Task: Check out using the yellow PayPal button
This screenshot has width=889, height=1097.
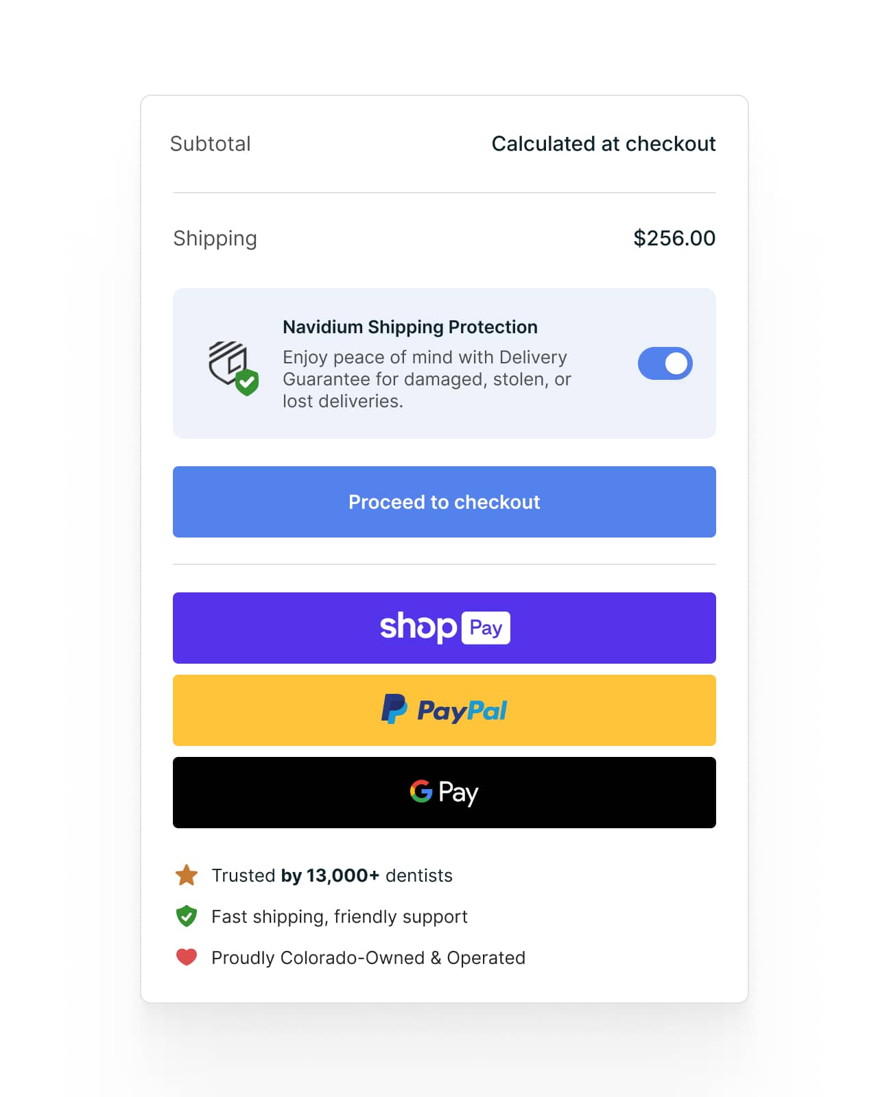Action: coord(444,710)
